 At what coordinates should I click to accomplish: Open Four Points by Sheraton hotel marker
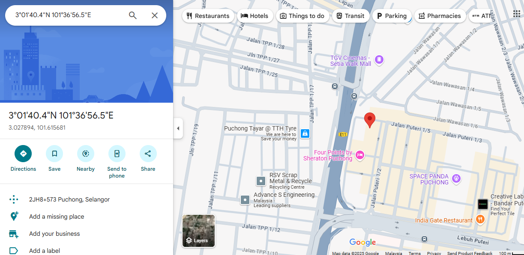click(x=359, y=155)
